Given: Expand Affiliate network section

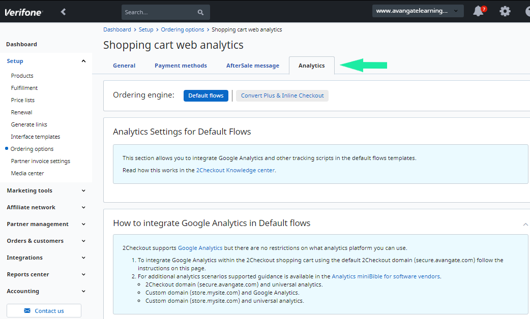Looking at the screenshot, I should point(83,208).
